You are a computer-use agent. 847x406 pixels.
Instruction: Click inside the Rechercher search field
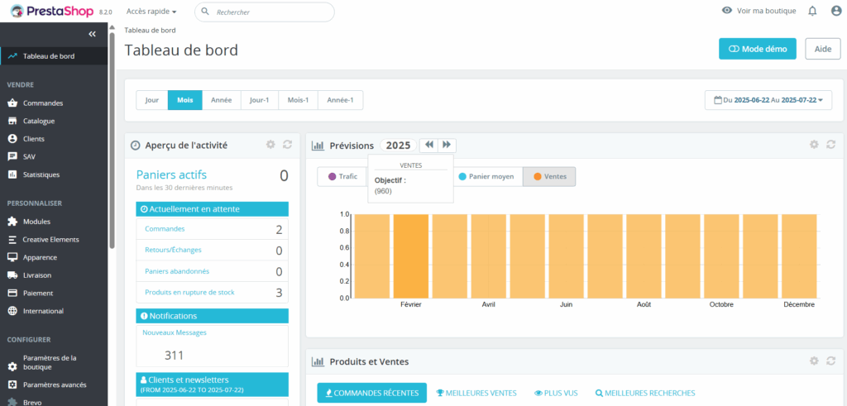pyautogui.click(x=265, y=12)
